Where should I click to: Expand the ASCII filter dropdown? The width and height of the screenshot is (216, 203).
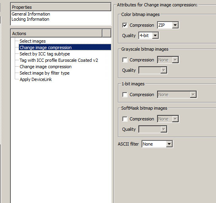pos(157,144)
